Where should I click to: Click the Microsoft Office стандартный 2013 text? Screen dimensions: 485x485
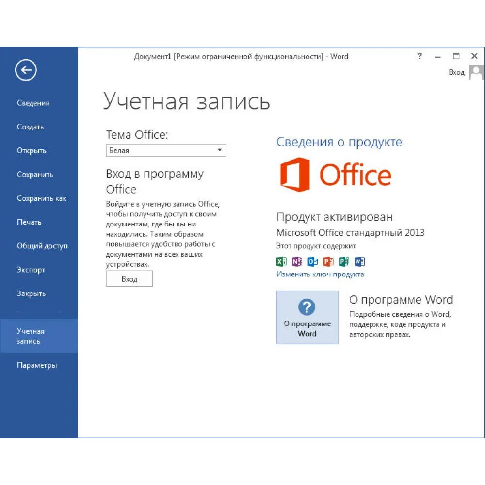351,233
